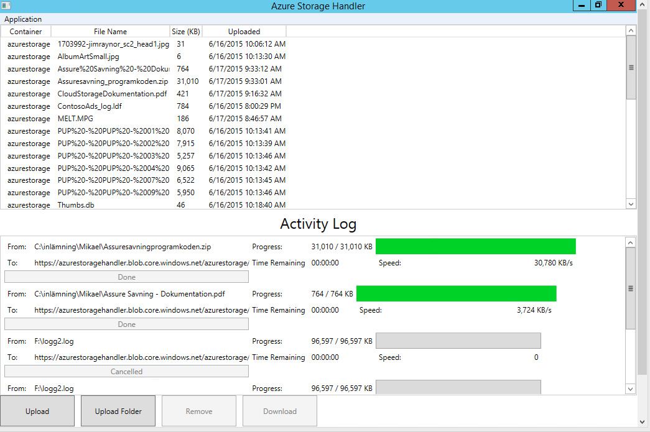Image resolution: width=650 pixels, height=432 pixels.
Task: Click progress text 31,010 / 31,010 KB
Action: [x=341, y=246]
